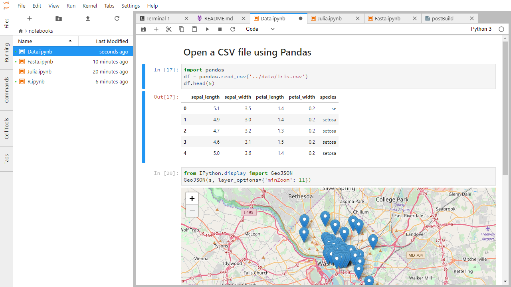Open the Python 3 kernel selector
Image resolution: width=511 pixels, height=287 pixels.
tap(481, 29)
